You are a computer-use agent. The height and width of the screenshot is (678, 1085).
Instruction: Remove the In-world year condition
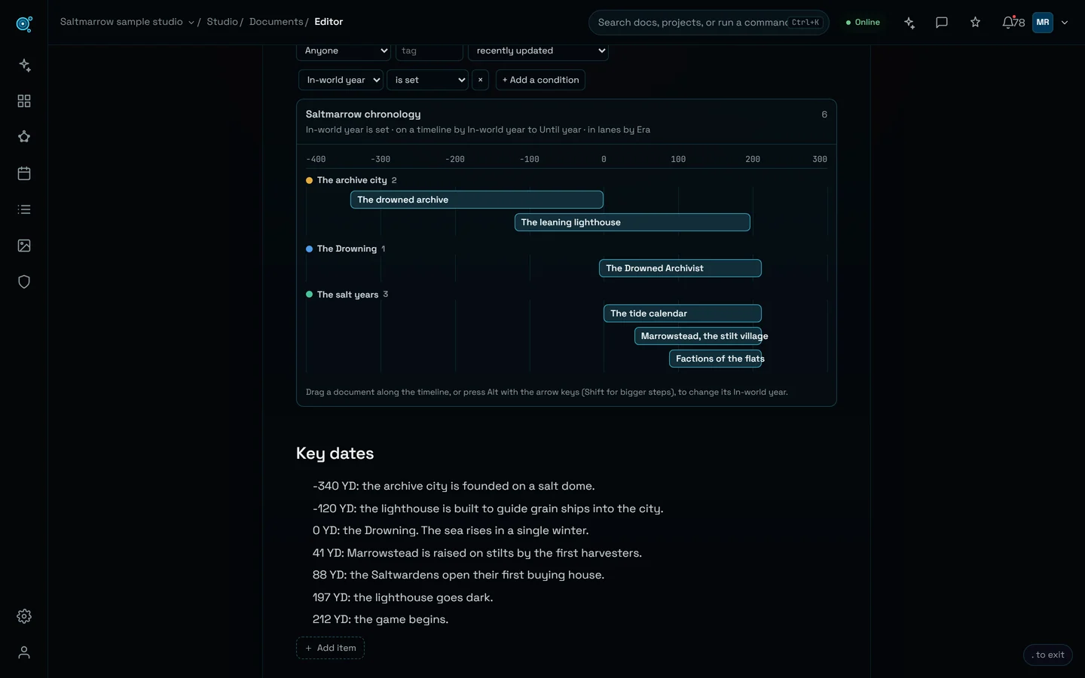[x=480, y=80]
